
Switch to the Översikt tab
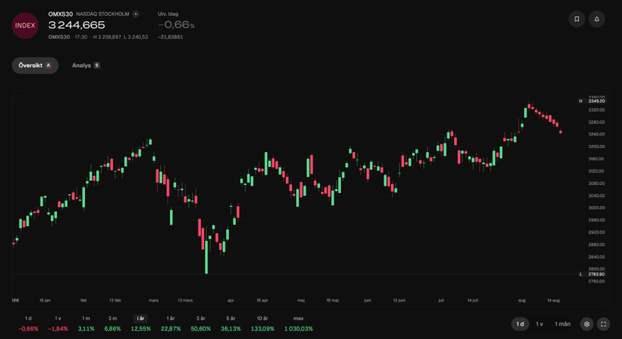click(35, 65)
